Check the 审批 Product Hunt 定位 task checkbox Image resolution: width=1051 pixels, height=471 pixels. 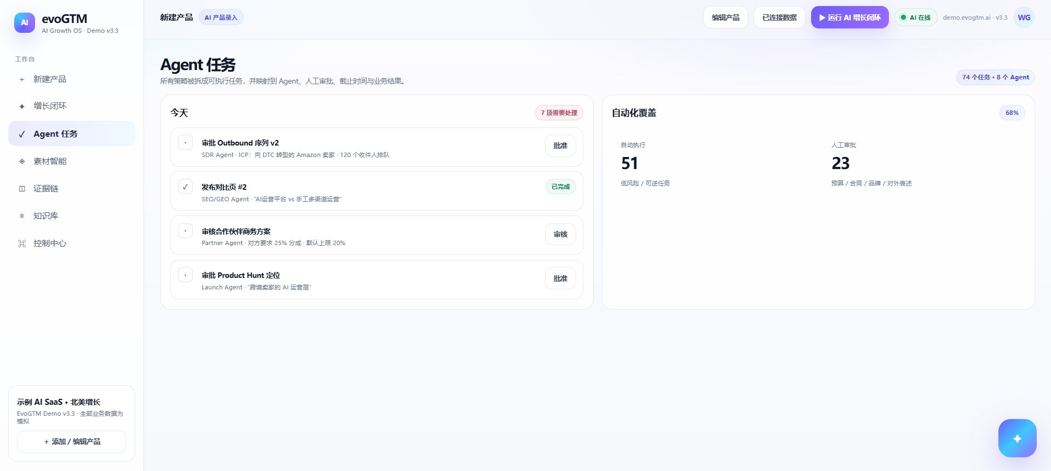pyautogui.click(x=185, y=275)
